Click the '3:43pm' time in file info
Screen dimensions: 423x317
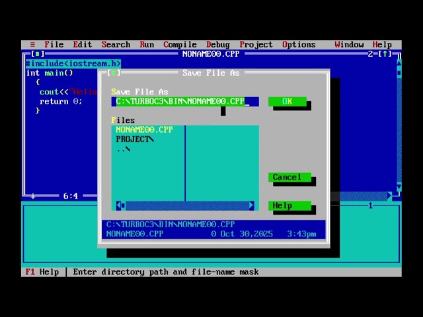[301, 234]
